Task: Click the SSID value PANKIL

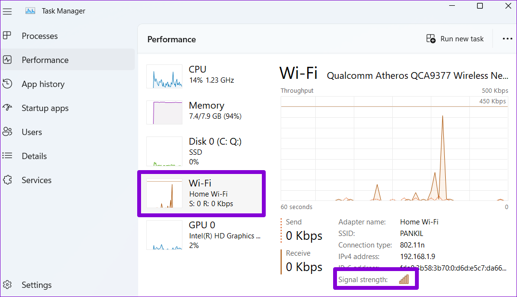Action: [x=412, y=234]
